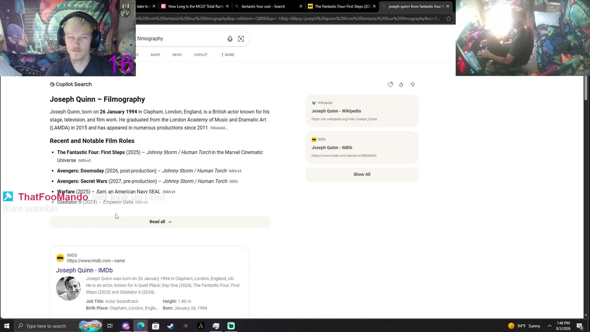Close 'The Fantastic Four: First Steps' tab

pos(374,6)
